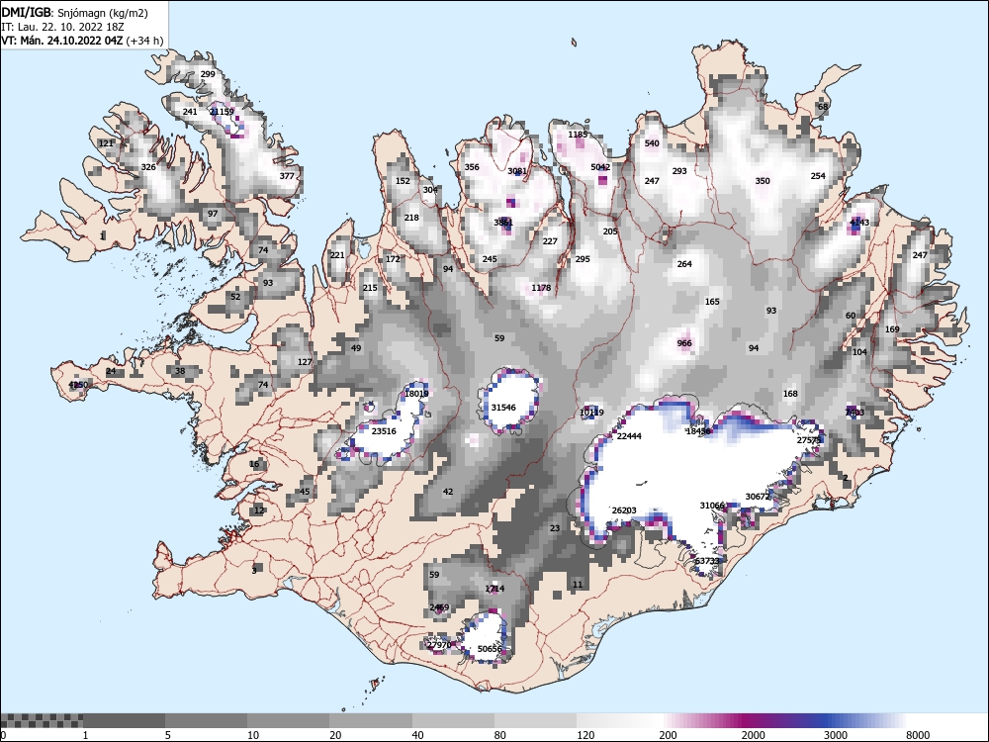
Task: Click snow value '104'
Action: pos(859,352)
